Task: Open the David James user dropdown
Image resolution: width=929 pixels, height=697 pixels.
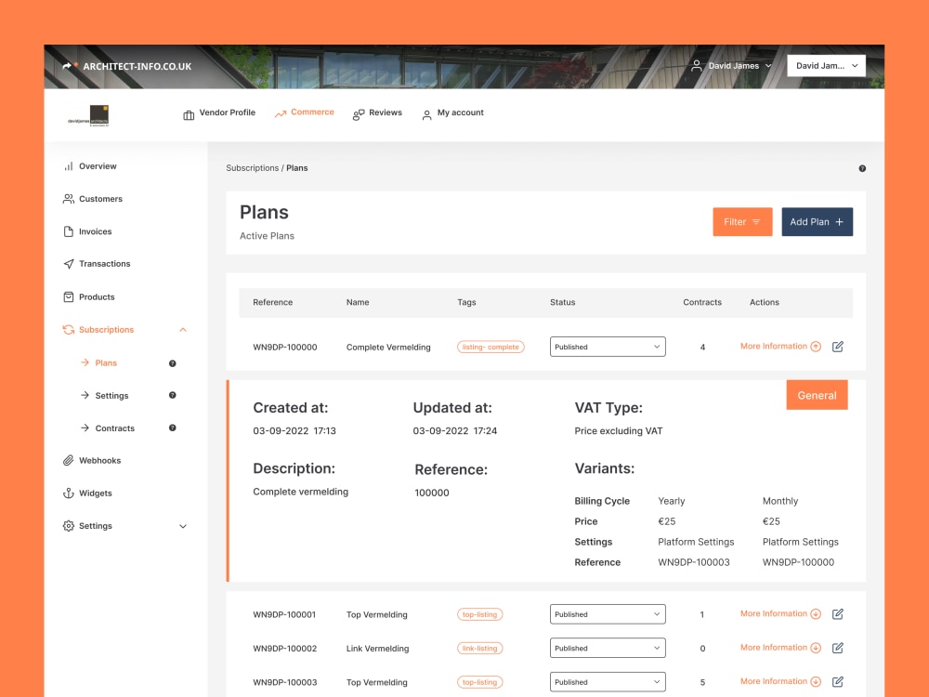Action: (x=732, y=66)
